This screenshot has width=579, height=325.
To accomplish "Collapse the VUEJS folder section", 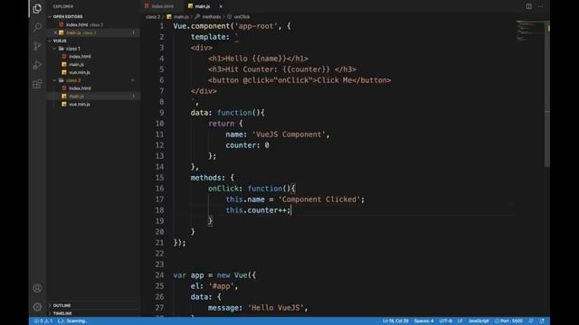I will tap(60, 41).
